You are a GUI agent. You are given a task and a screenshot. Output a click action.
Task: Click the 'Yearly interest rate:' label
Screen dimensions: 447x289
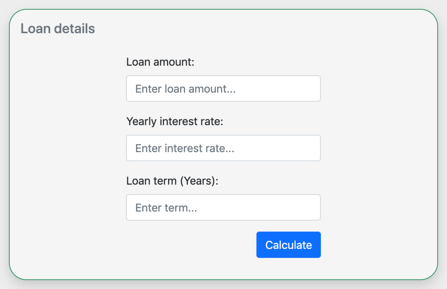pos(174,121)
